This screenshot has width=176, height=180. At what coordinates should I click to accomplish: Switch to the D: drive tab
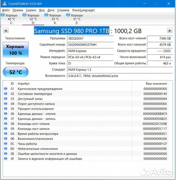(x=33, y=19)
